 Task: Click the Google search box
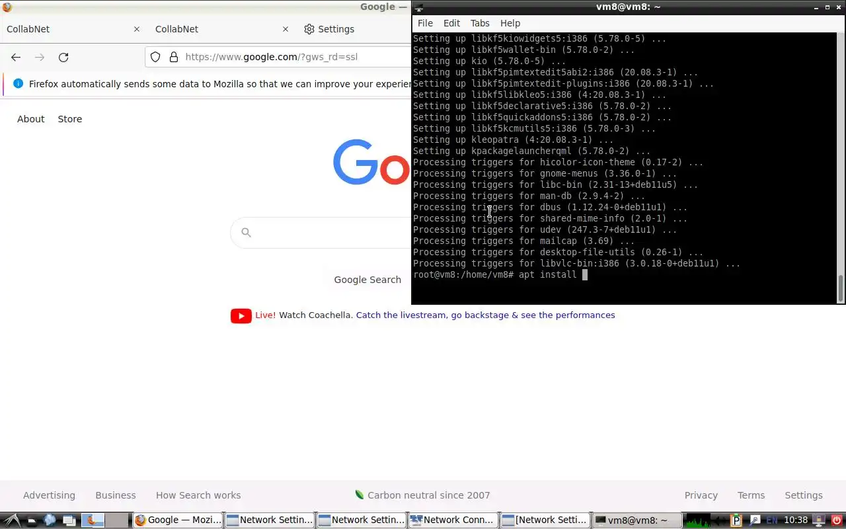click(x=321, y=232)
